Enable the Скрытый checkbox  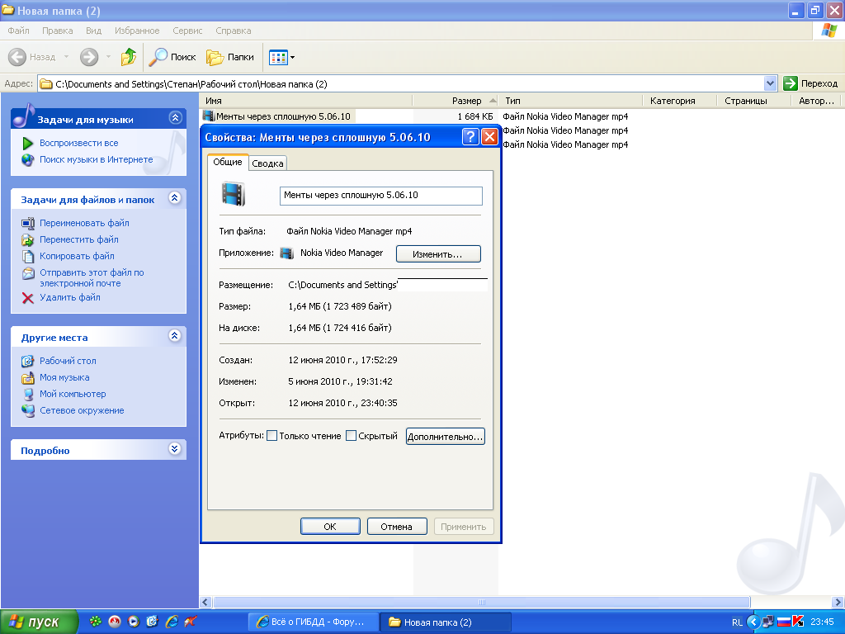[351, 436]
